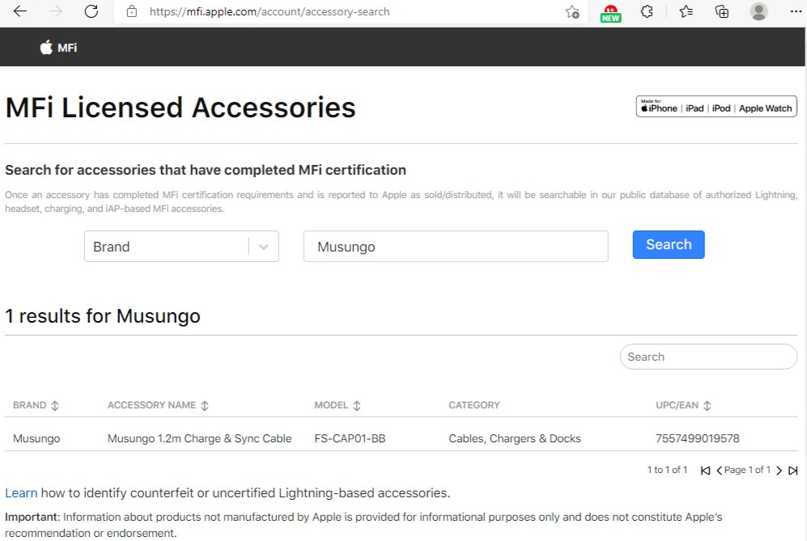This screenshot has width=807, height=541.
Task: Go back to the previous page
Action: [x=19, y=11]
